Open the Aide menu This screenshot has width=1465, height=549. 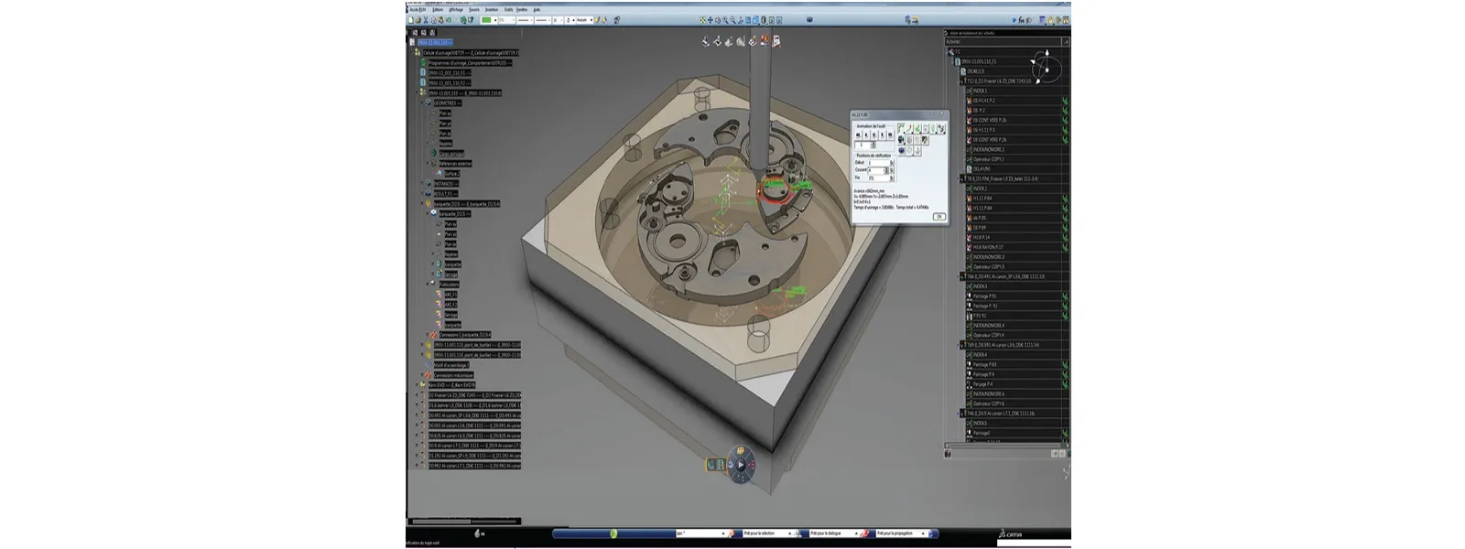coord(537,9)
